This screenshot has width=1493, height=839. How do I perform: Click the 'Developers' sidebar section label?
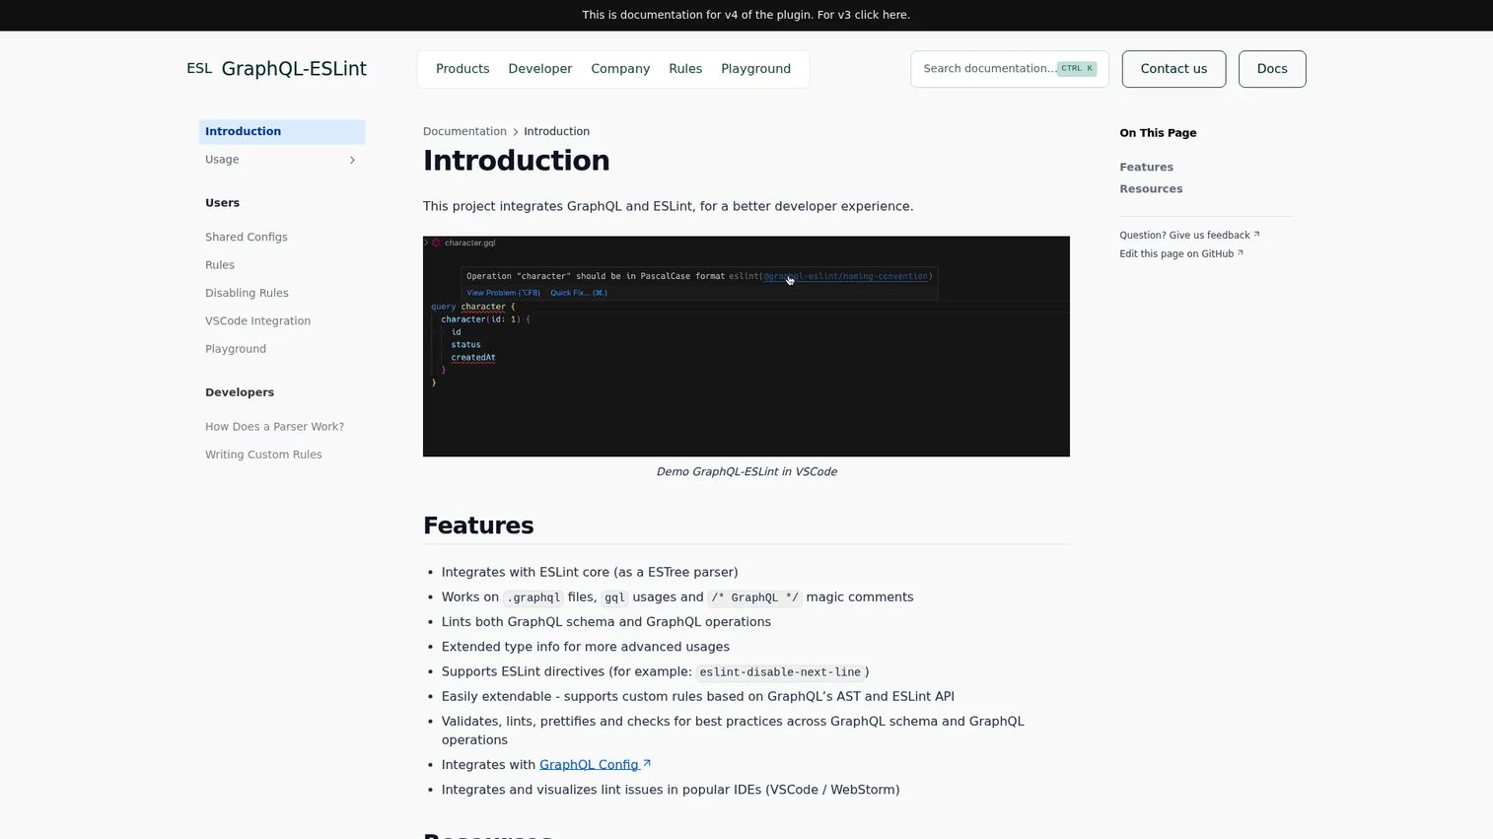pyautogui.click(x=240, y=392)
